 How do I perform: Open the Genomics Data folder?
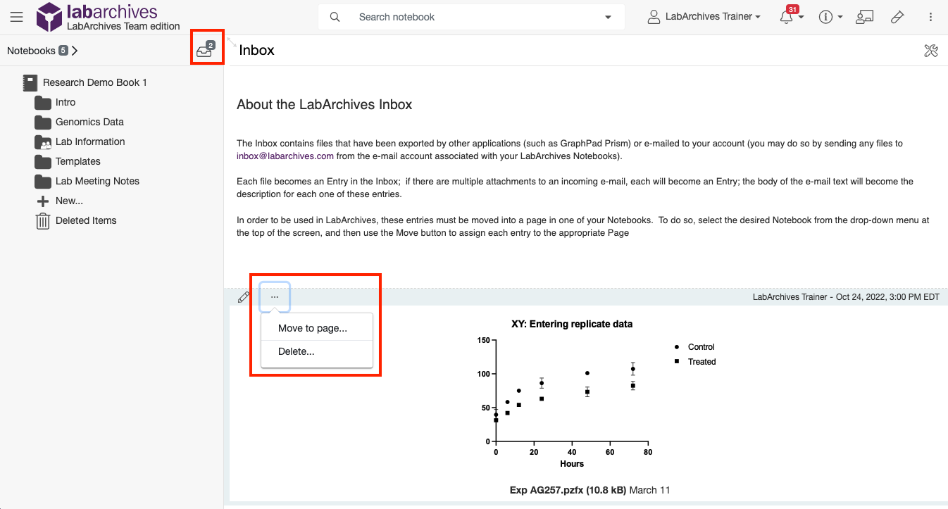89,122
